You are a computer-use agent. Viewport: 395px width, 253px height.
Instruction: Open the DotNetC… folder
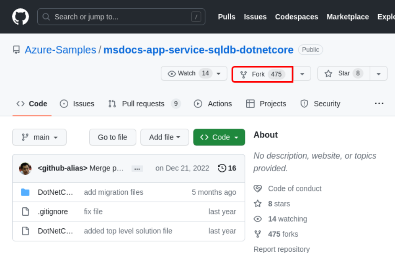[55, 192]
